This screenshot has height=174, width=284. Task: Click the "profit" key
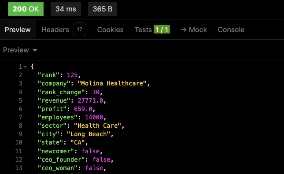52,109
